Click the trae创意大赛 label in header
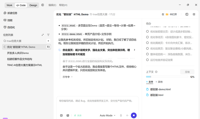Image resolution: width=200 pixels, height=119 pixels. pos(100,14)
